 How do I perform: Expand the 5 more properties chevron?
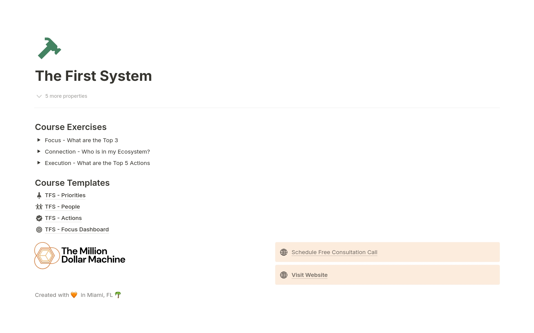39,96
